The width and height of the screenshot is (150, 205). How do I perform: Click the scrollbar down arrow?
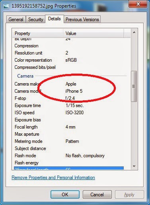[134, 166]
